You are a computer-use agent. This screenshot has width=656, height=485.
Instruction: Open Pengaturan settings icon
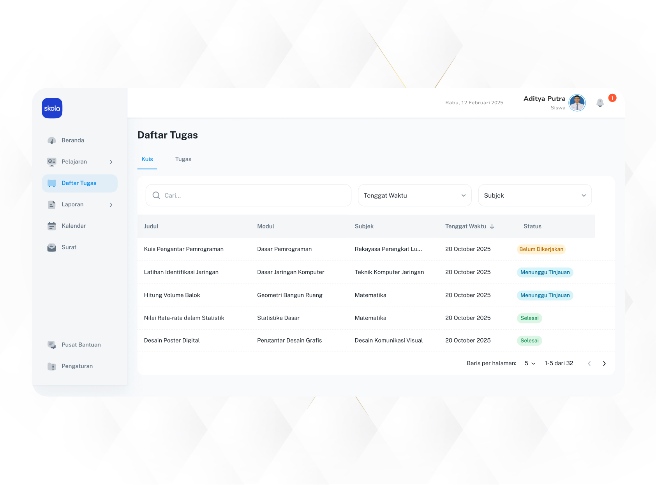pyautogui.click(x=51, y=366)
